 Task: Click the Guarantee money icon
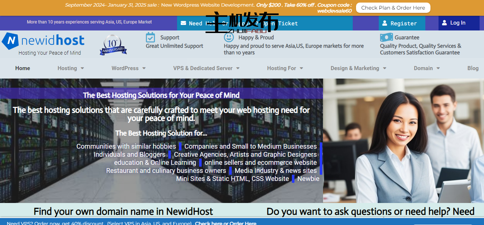pyautogui.click(x=386, y=37)
